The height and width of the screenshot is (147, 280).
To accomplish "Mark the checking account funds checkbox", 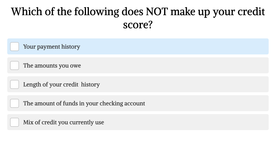I will (x=15, y=103).
